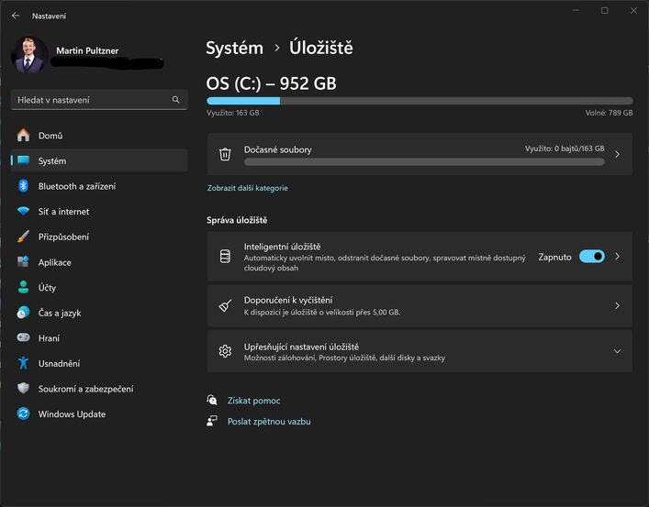The width and height of the screenshot is (649, 507).
Task: Click the Hledat v nastavení search field
Action: [99, 100]
